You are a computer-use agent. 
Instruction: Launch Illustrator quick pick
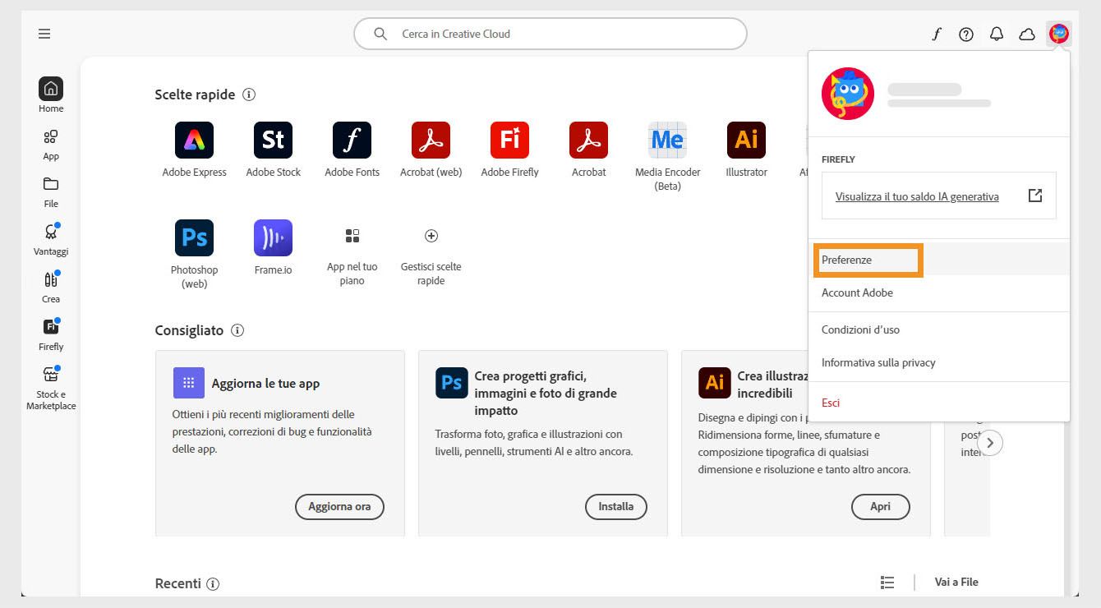click(x=746, y=140)
